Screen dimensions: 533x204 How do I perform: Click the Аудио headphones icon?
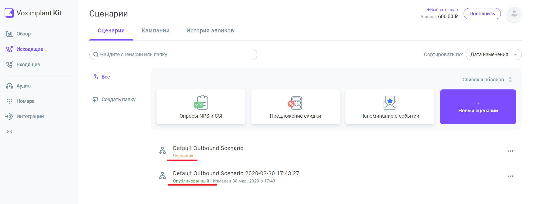tap(9, 86)
